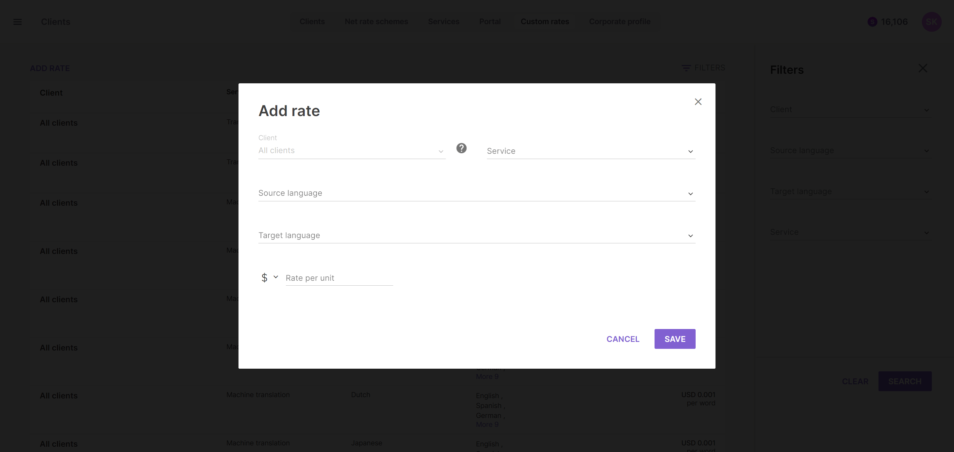Close the Add rate dialog
954x452 pixels.
click(698, 102)
